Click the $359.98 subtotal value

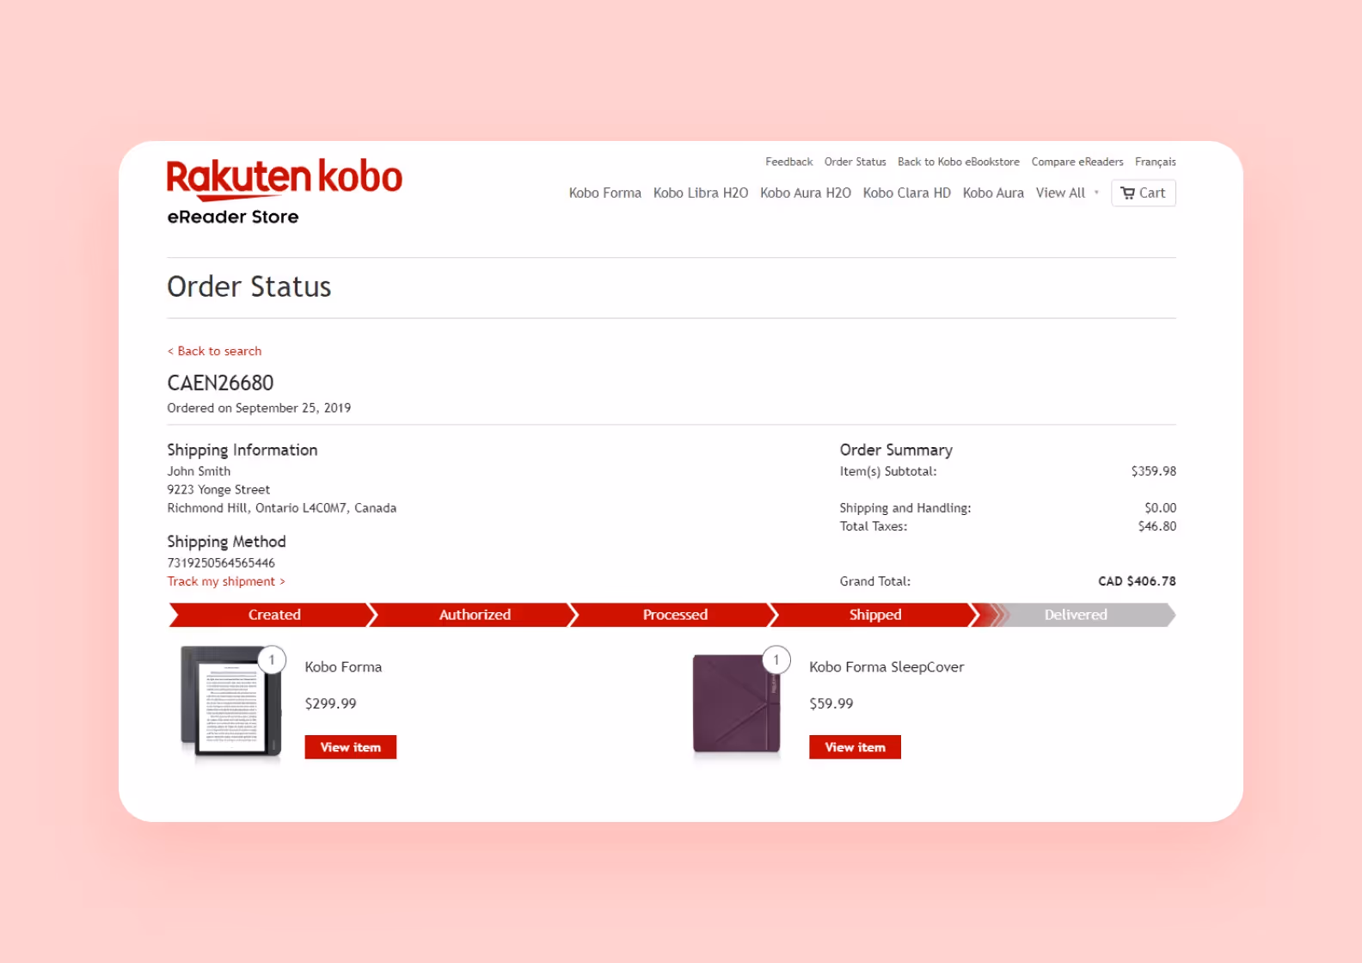pos(1153,471)
